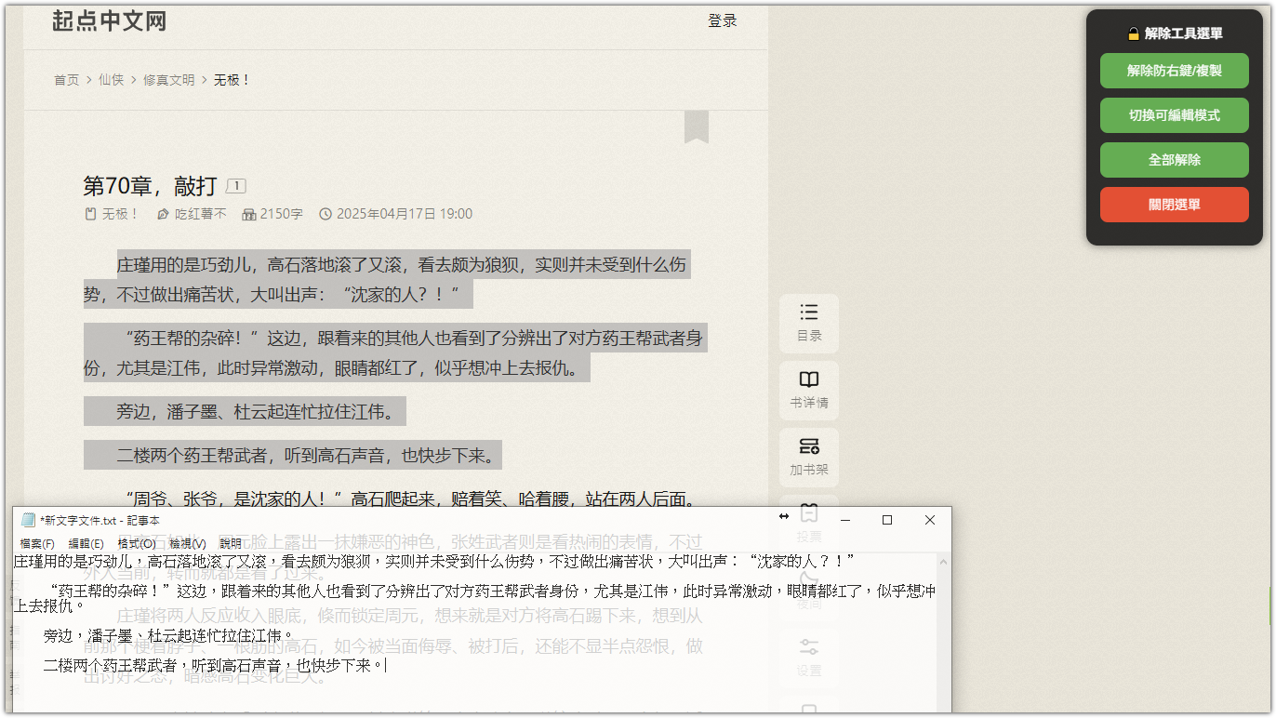Click the 无极！ breadcrumb text
Image resolution: width=1276 pixels, height=718 pixels.
point(233,80)
